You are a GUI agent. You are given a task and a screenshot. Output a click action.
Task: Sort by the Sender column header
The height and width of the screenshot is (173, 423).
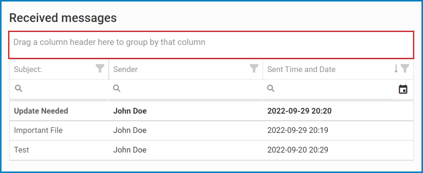point(126,70)
